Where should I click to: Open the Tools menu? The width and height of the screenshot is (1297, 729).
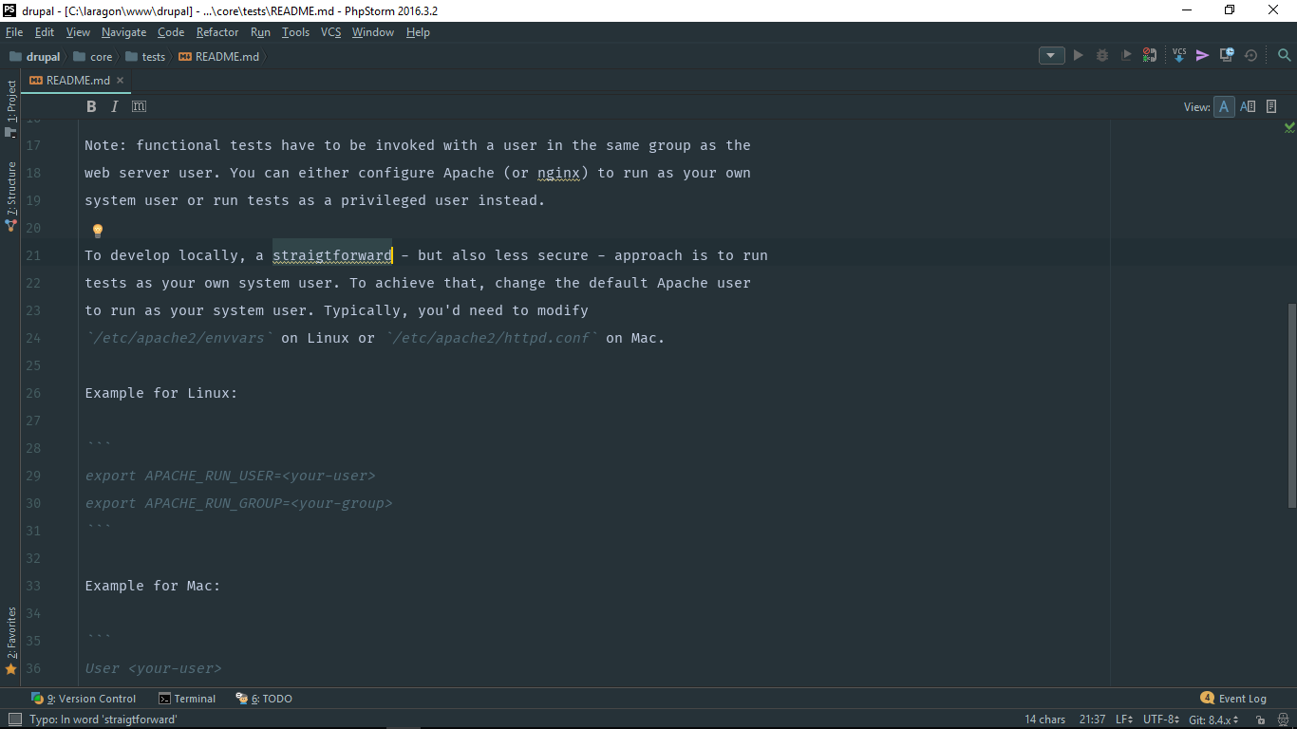(295, 32)
